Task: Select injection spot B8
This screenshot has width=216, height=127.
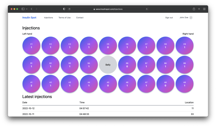Action: coord(165,65)
